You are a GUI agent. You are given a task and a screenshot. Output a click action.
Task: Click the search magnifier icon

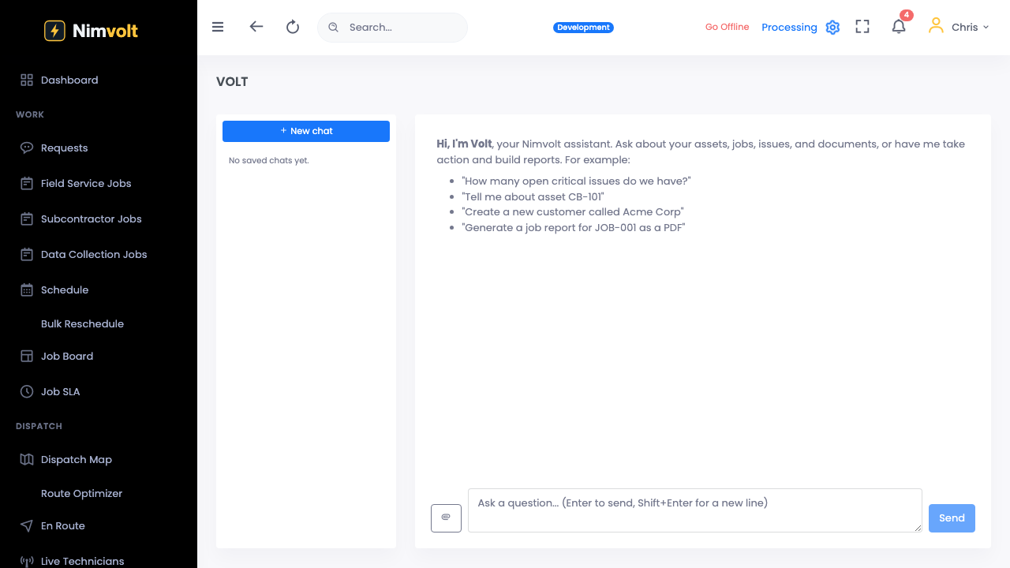[333, 27]
